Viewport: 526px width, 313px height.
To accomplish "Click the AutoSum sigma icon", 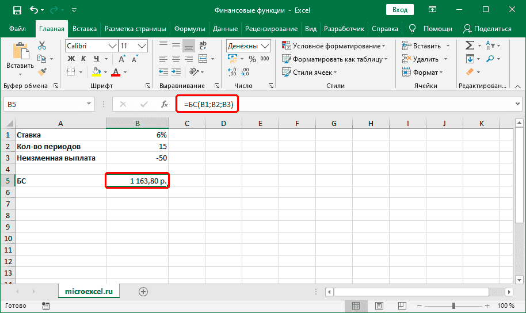I will click(x=470, y=45).
